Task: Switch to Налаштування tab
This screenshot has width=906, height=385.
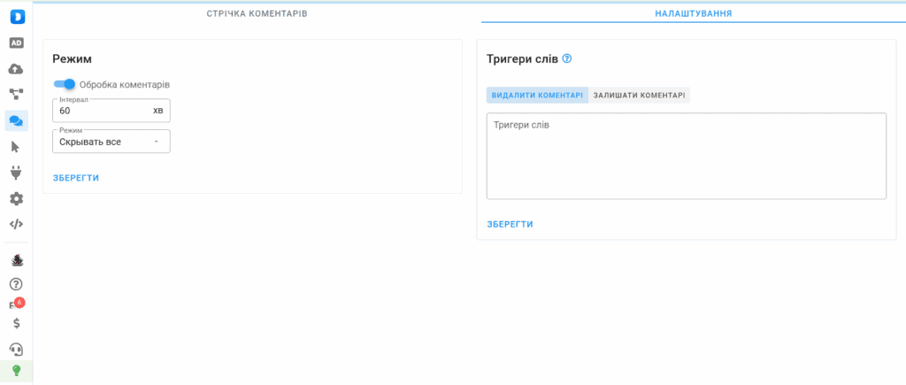Action: [694, 13]
